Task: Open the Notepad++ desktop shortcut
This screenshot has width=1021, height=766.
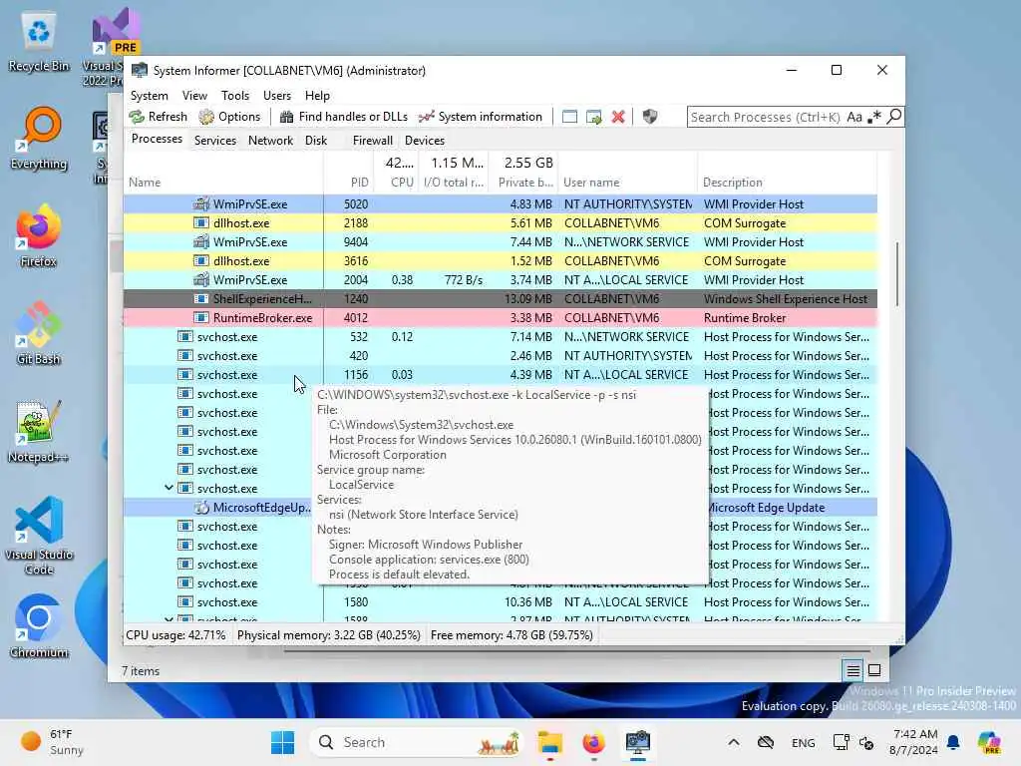Action: click(39, 431)
